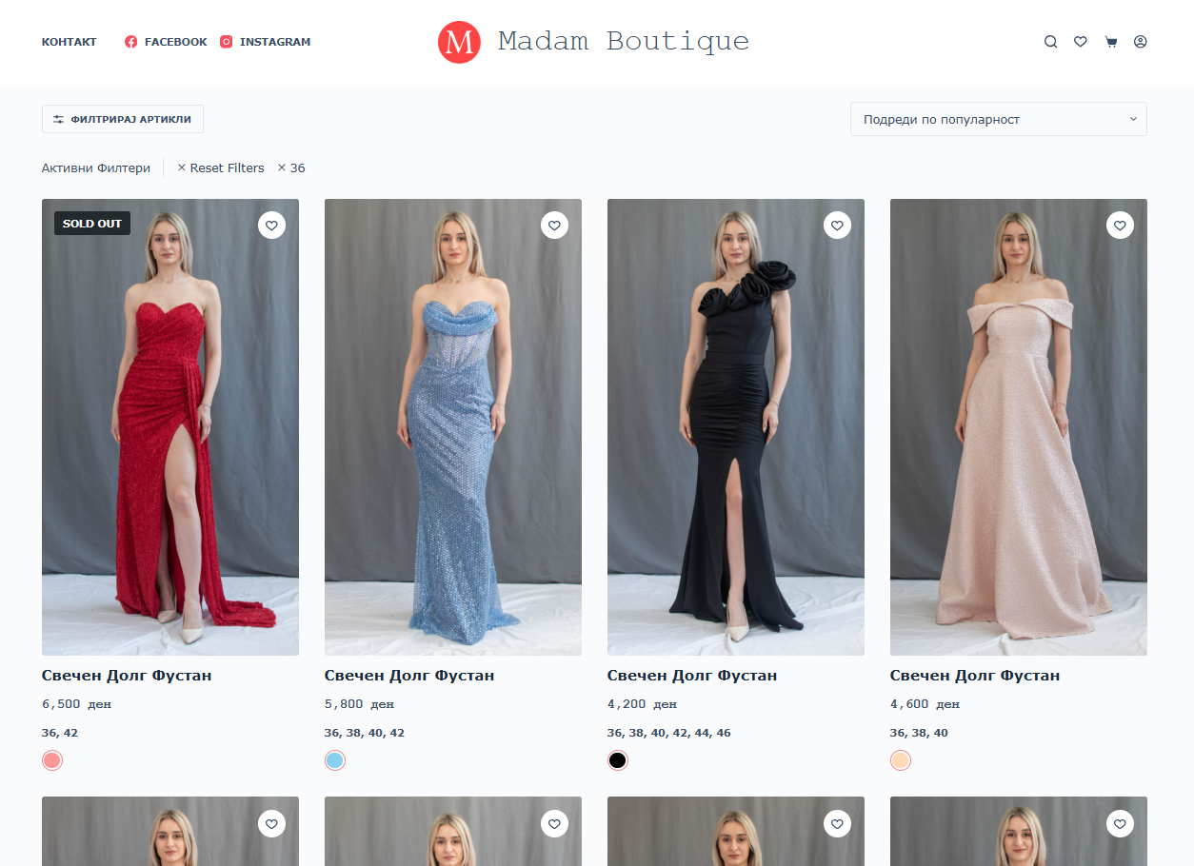Add the pink off-shoulder dress to wishlist
This screenshot has height=866, width=1194.
click(1120, 226)
